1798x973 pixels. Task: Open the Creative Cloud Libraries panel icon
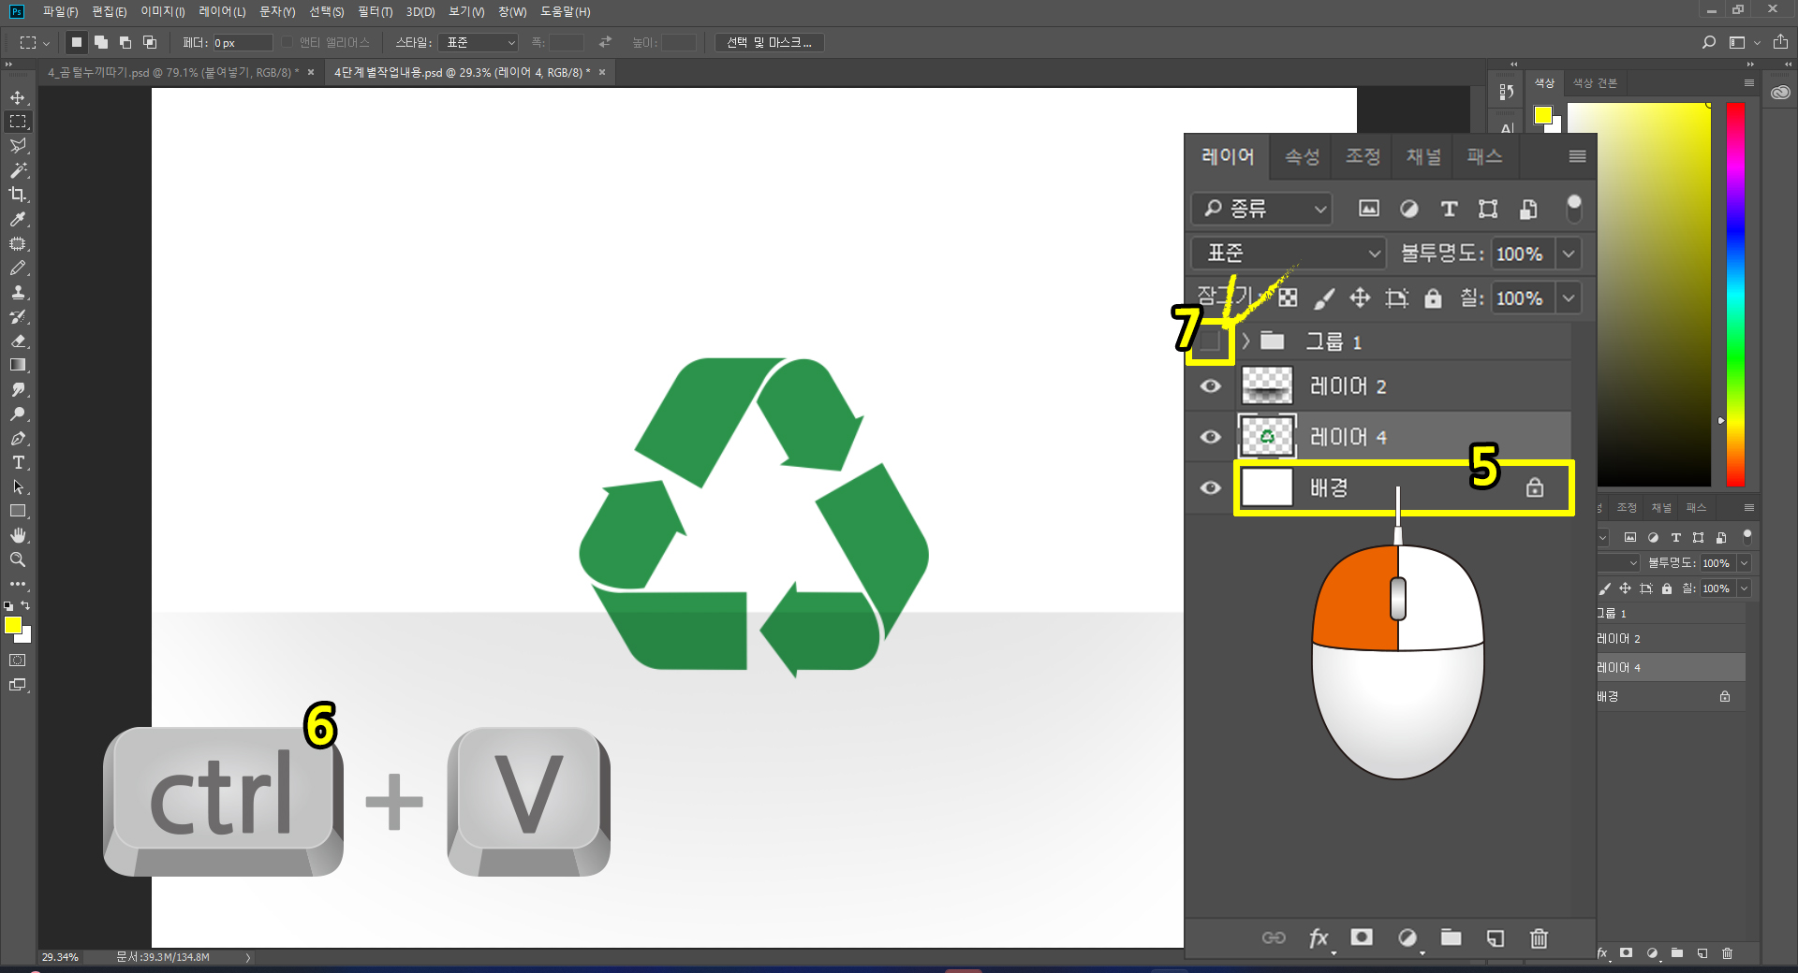(1780, 92)
